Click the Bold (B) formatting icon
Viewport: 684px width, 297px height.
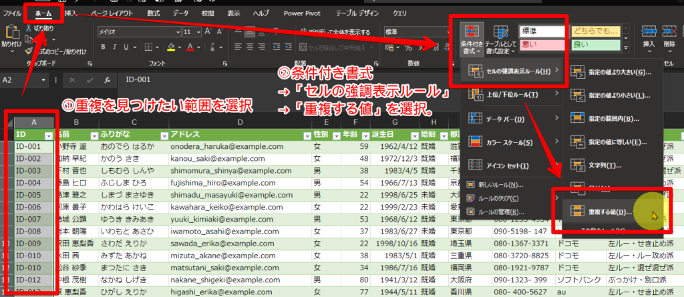[x=104, y=47]
